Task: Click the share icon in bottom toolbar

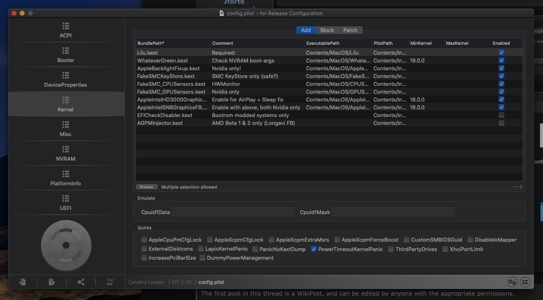Action: (81, 282)
